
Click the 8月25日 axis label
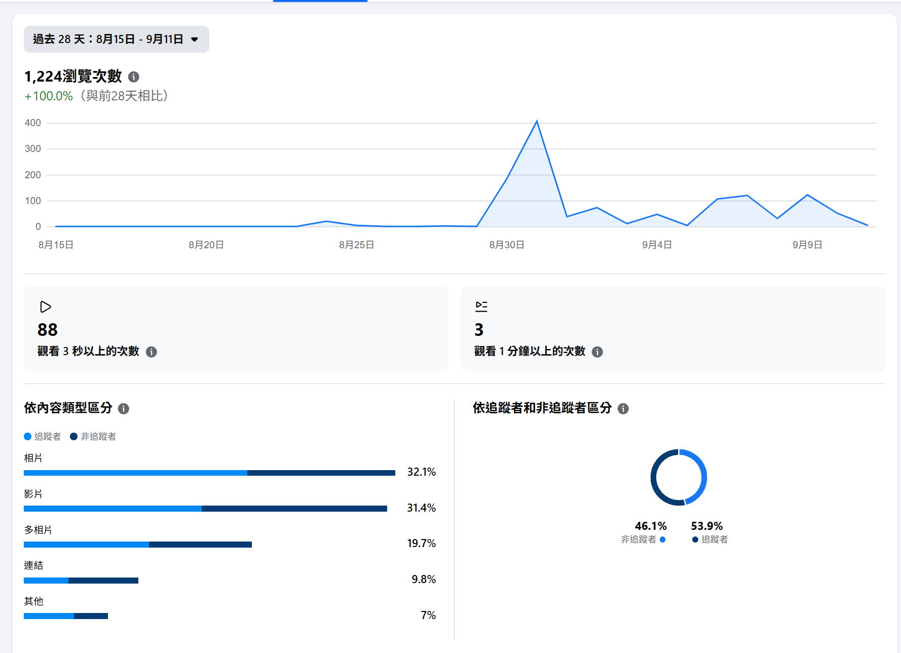[x=357, y=245]
